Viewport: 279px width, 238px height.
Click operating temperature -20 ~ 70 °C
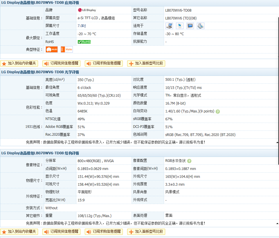coord(87,34)
